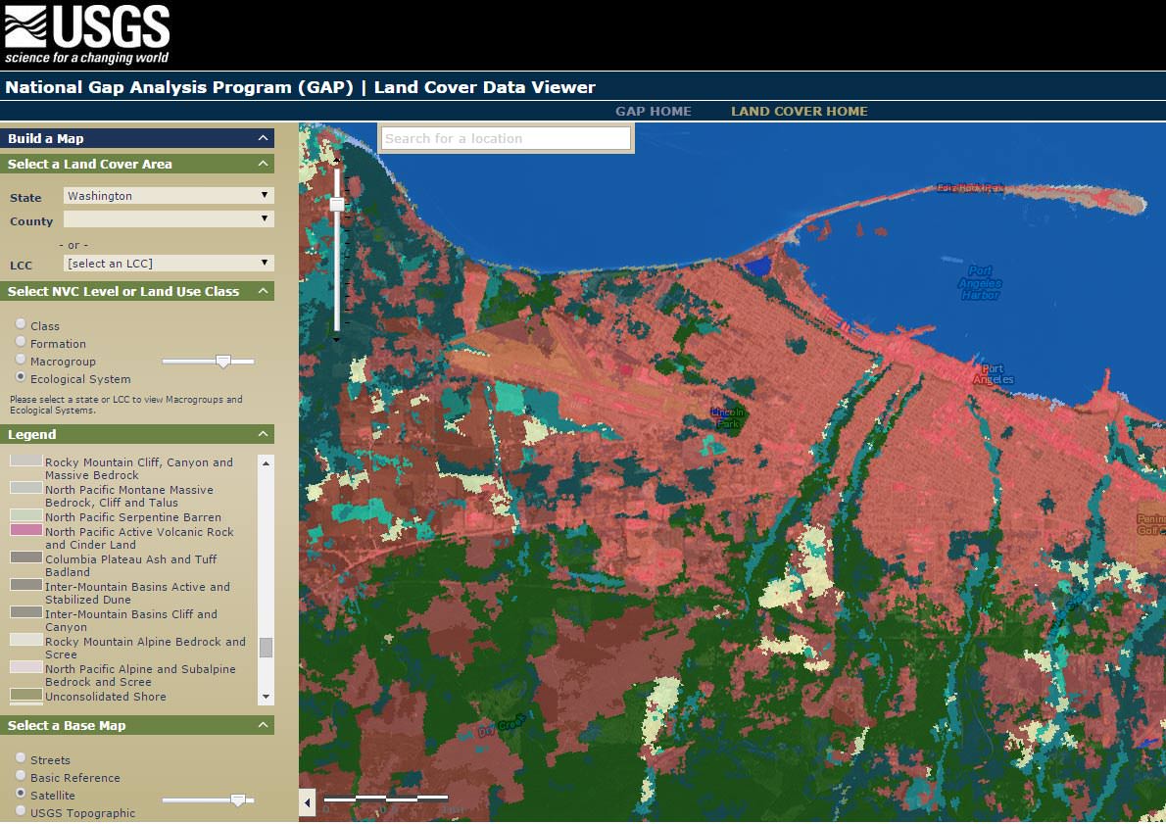The image size is (1166, 824).
Task: Open the LCC selection dropdown
Action: [168, 263]
